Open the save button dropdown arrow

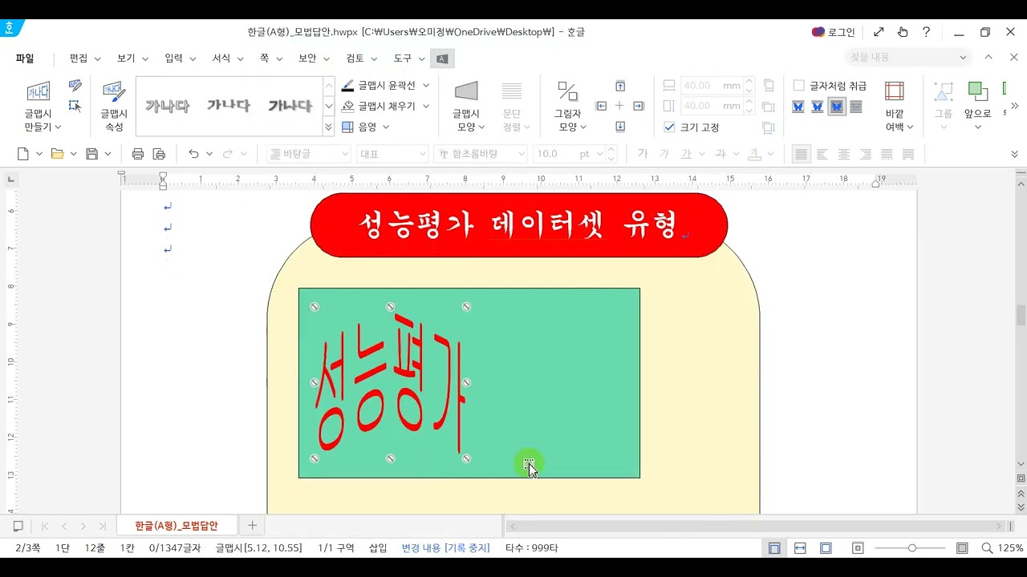[x=108, y=154]
